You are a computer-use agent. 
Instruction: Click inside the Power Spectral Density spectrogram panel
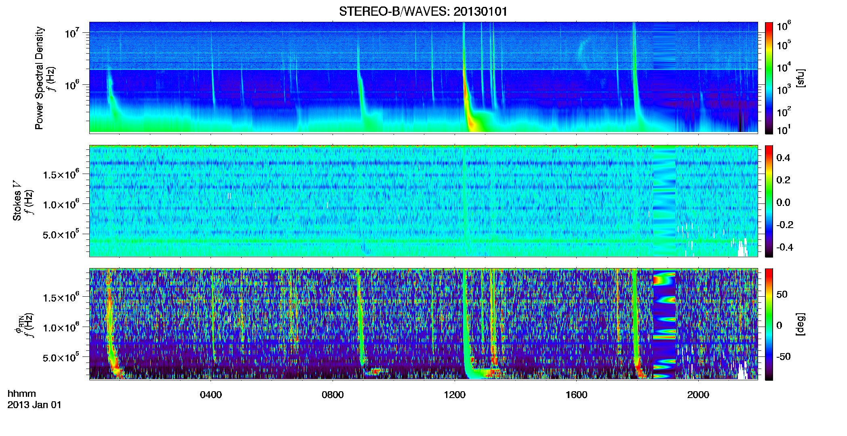[423, 77]
